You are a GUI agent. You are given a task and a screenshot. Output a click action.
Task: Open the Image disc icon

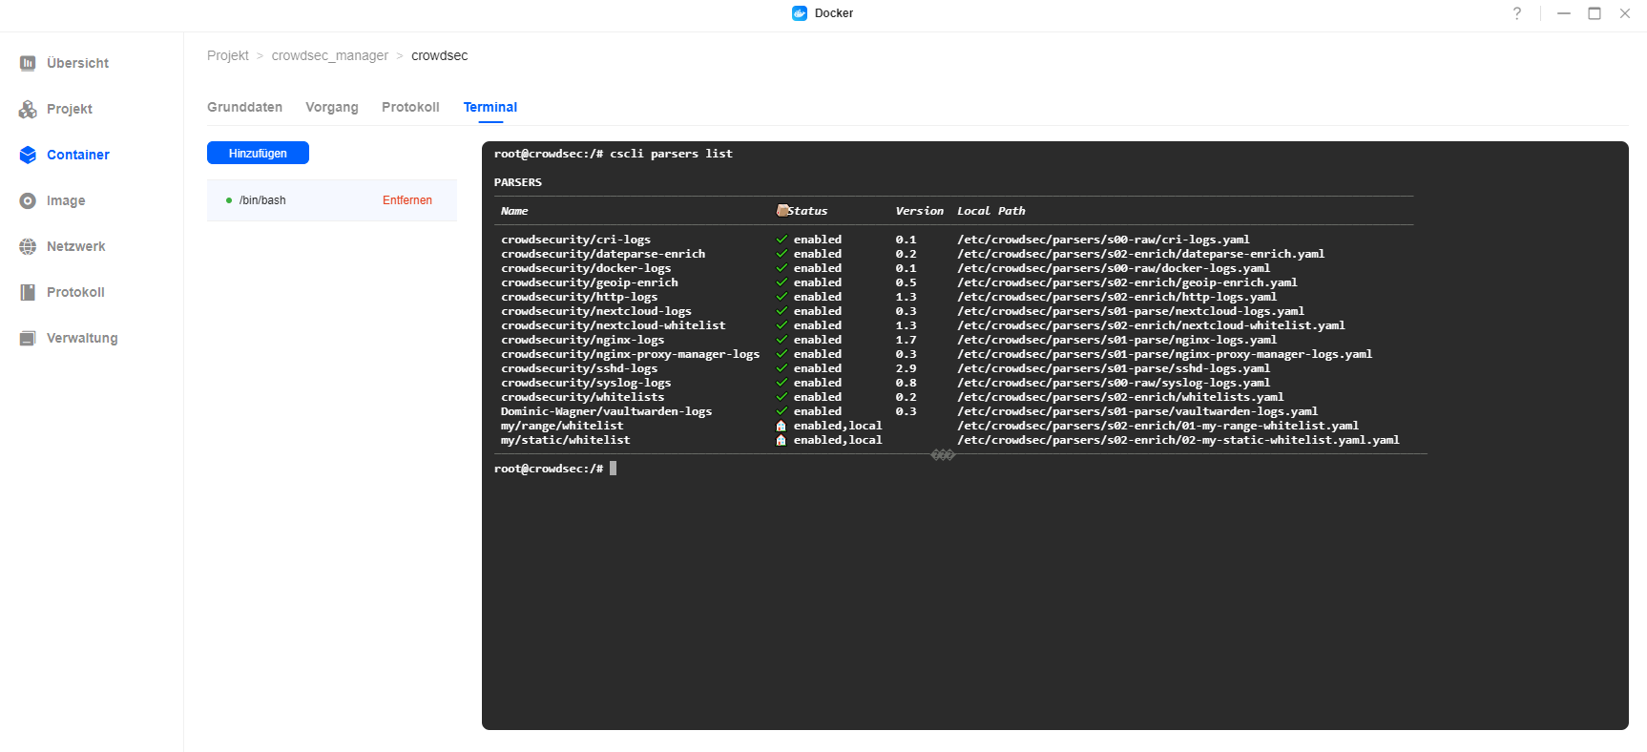click(28, 200)
